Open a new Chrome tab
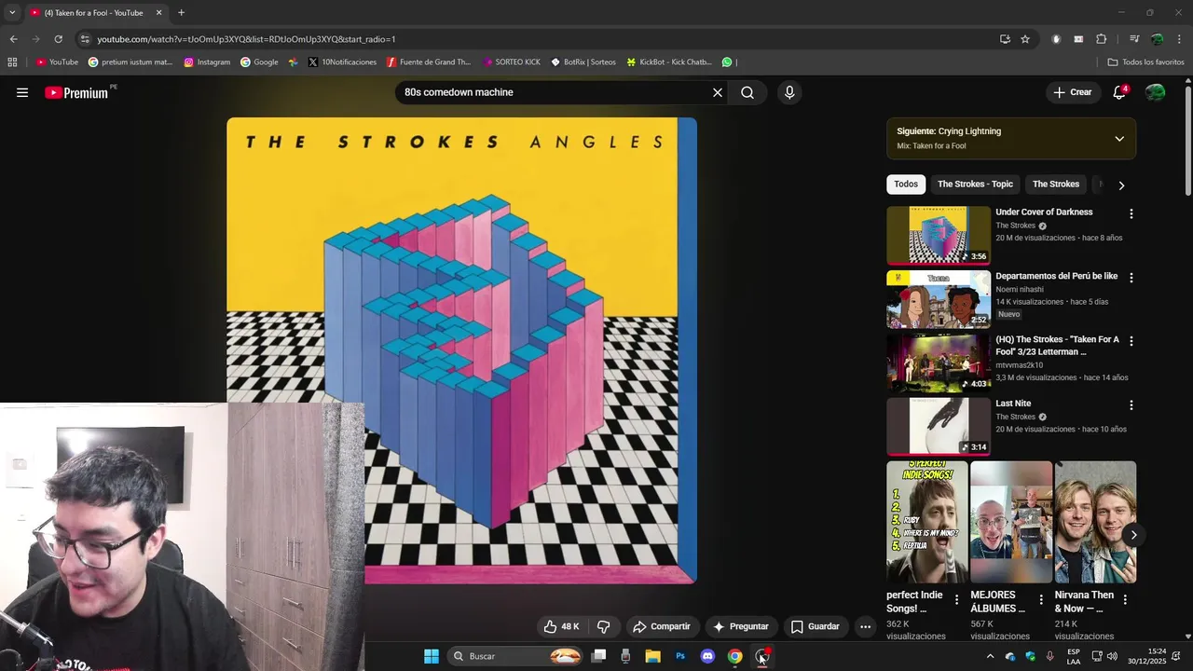Image resolution: width=1193 pixels, height=671 pixels. 181,13
